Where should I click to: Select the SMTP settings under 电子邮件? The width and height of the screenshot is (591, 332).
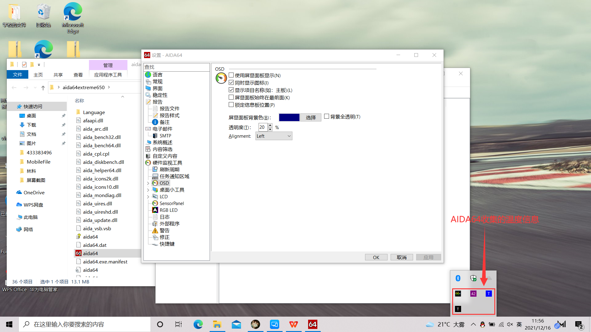[x=165, y=136]
